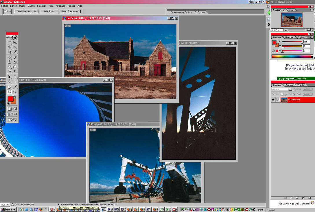The width and height of the screenshot is (315, 212).
Task: Select the Clone Stamp tool
Action: tap(10, 62)
